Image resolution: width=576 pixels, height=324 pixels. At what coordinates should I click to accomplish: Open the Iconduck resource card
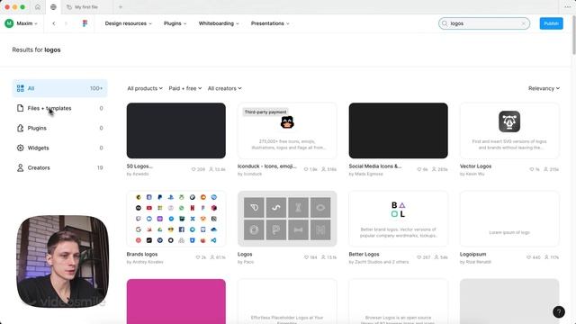(287, 130)
